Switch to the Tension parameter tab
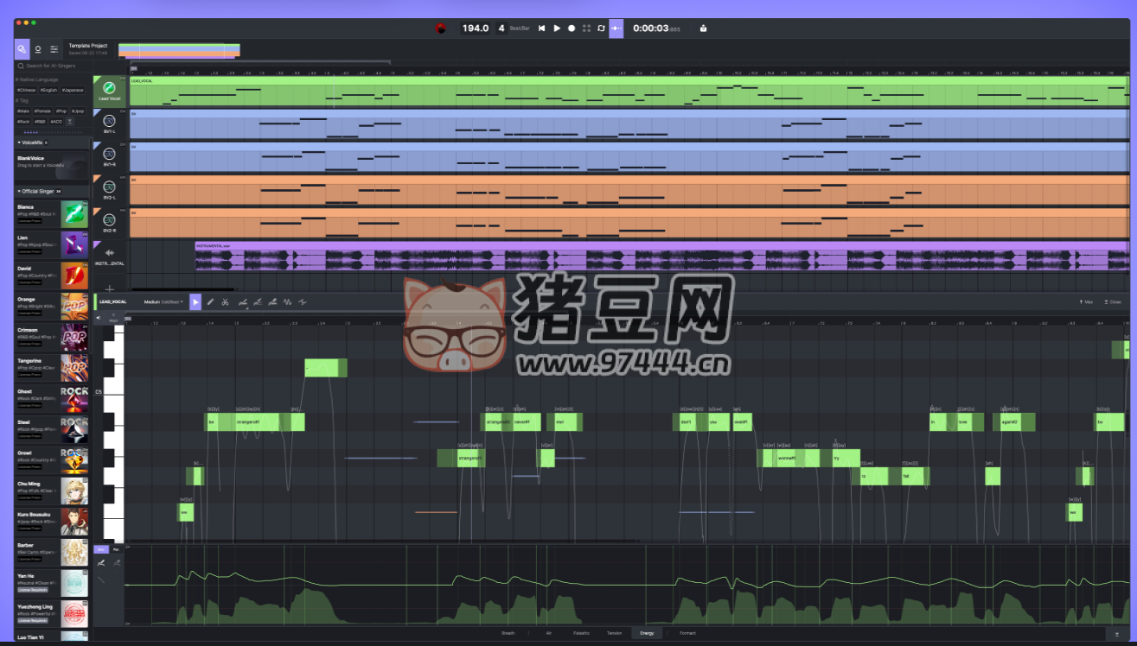This screenshot has height=646, width=1137. pyautogui.click(x=614, y=633)
